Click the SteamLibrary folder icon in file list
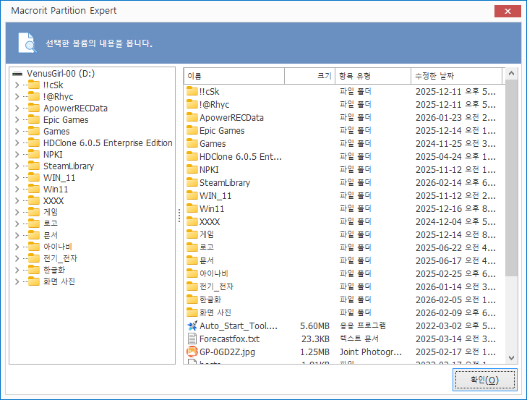The height and width of the screenshot is (400, 527). point(192,182)
